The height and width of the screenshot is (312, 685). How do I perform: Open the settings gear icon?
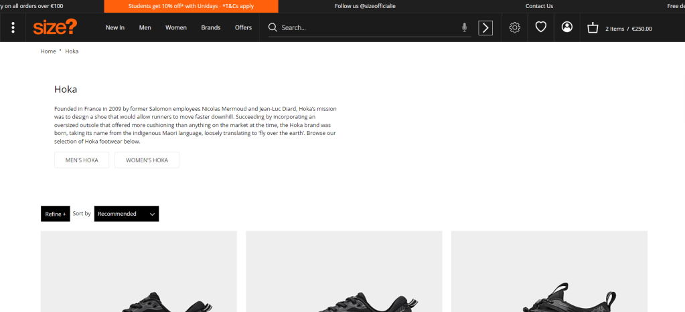tap(514, 27)
